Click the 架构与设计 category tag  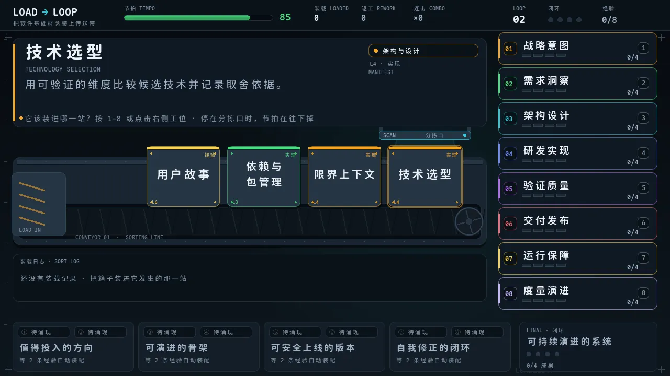[x=423, y=51]
